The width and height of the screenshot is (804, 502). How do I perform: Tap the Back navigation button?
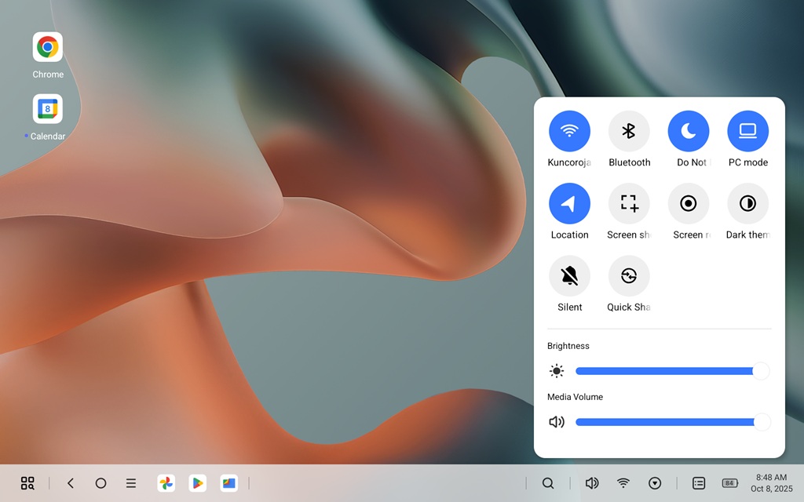(71, 483)
